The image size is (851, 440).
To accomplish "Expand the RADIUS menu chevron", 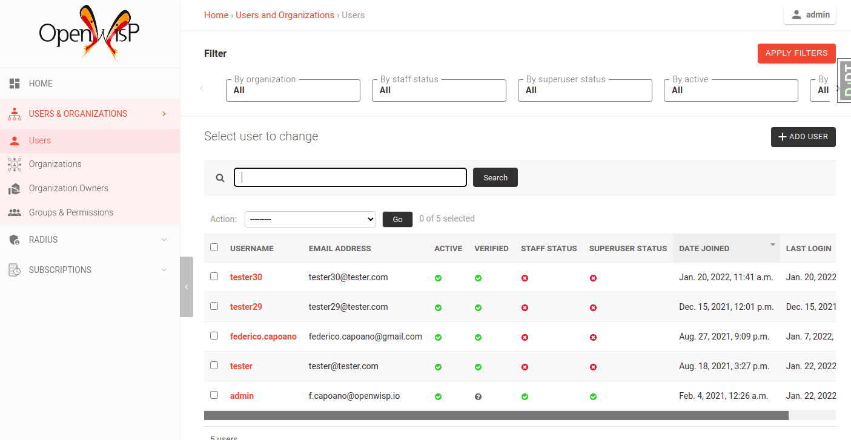I will click(164, 239).
